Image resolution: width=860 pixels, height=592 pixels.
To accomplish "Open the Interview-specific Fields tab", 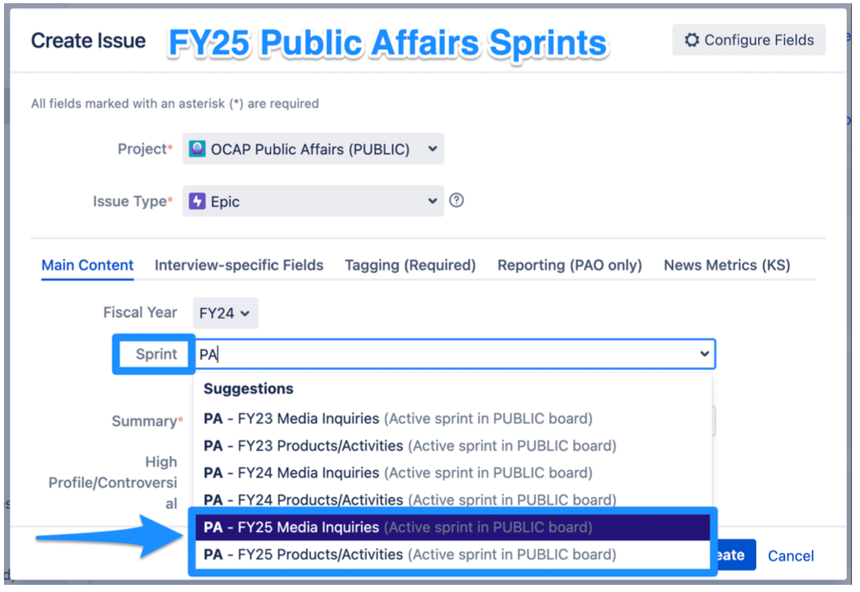I will point(239,266).
